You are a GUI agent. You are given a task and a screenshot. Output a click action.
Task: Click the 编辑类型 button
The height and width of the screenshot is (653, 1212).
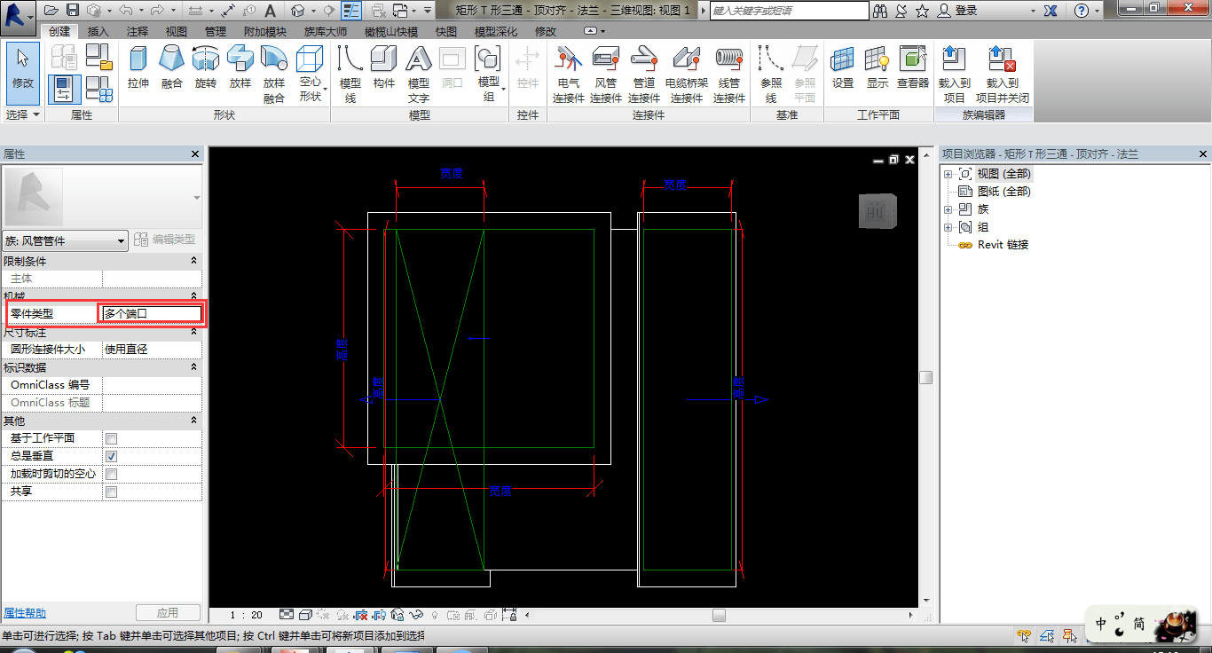coord(165,240)
